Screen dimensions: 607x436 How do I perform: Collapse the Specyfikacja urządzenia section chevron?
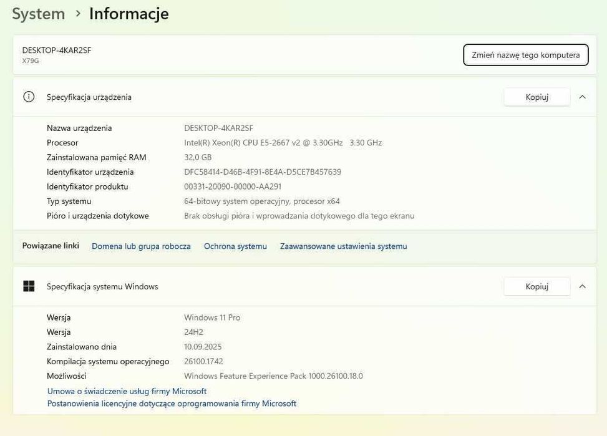[x=582, y=97]
